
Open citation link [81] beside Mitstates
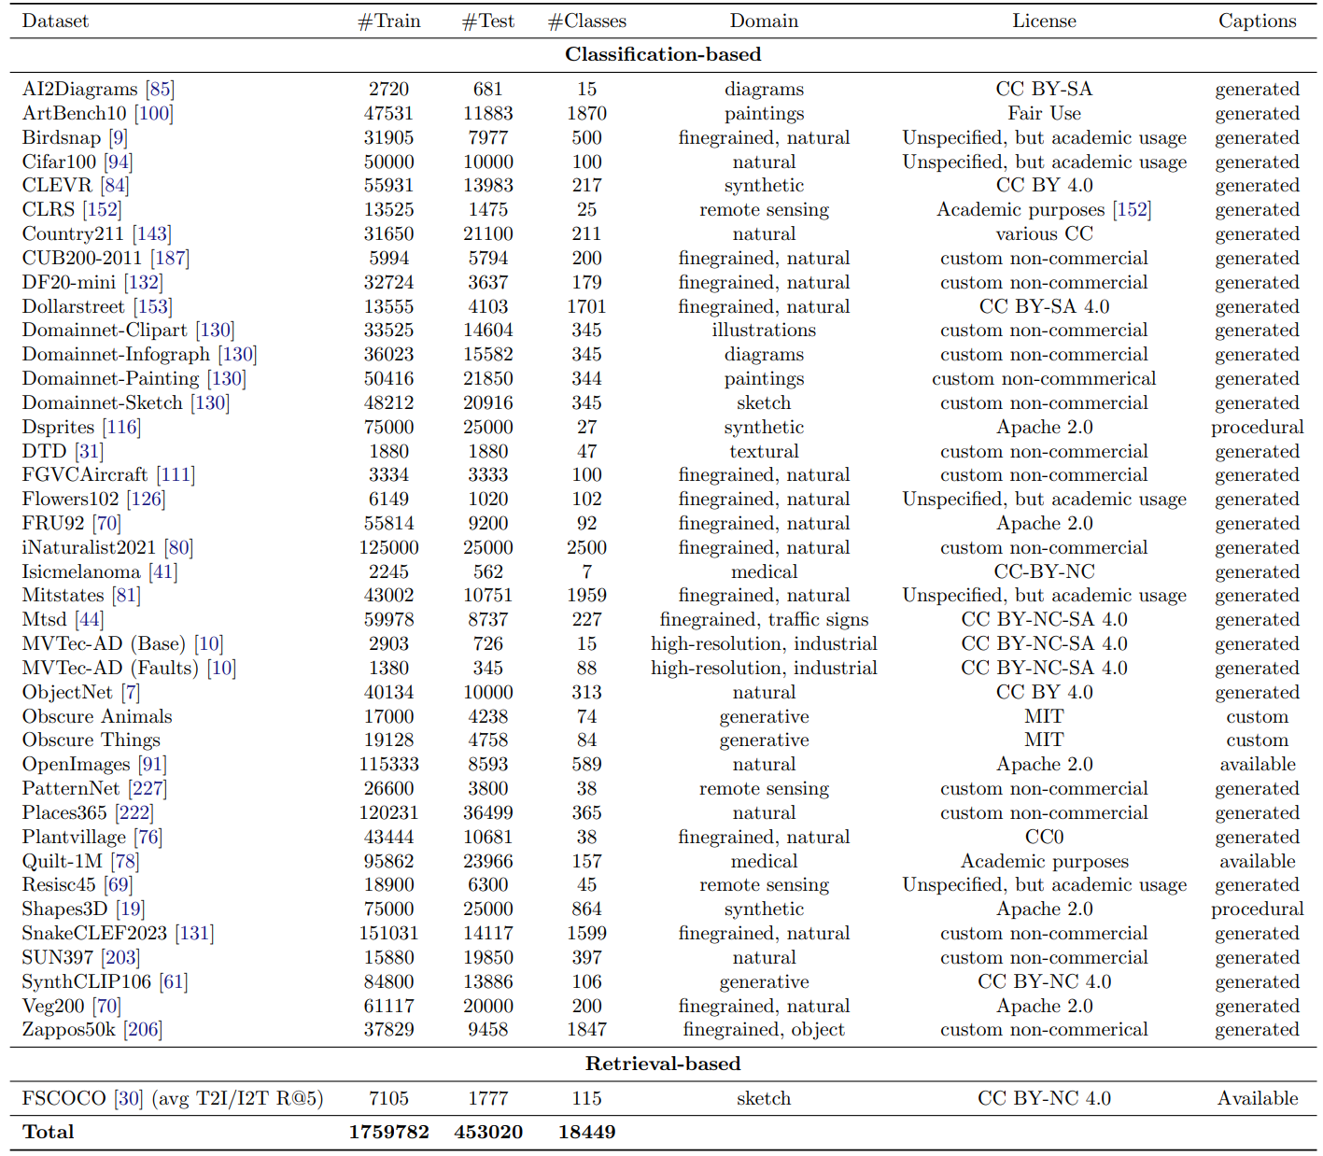(x=126, y=595)
